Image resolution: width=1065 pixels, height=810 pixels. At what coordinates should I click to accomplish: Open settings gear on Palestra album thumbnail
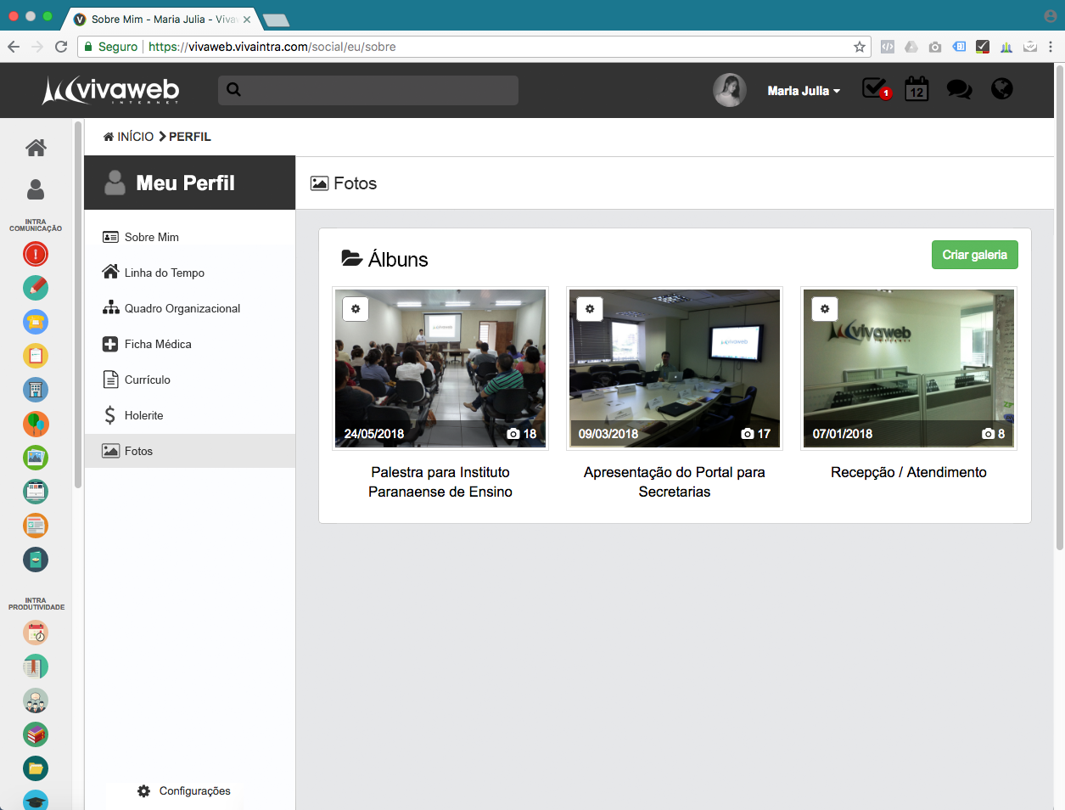[x=356, y=309]
